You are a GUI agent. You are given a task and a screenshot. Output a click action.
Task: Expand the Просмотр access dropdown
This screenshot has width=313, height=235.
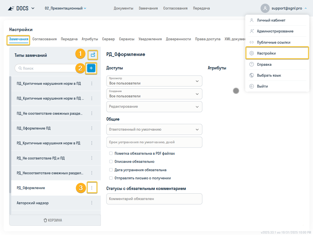pos(154,81)
